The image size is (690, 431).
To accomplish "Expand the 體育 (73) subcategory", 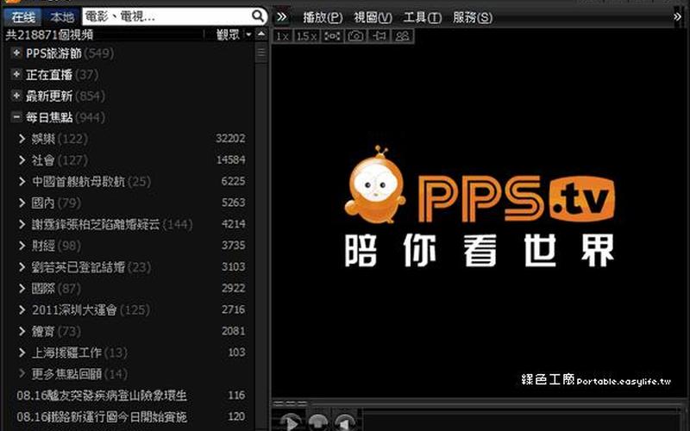I will (22, 331).
